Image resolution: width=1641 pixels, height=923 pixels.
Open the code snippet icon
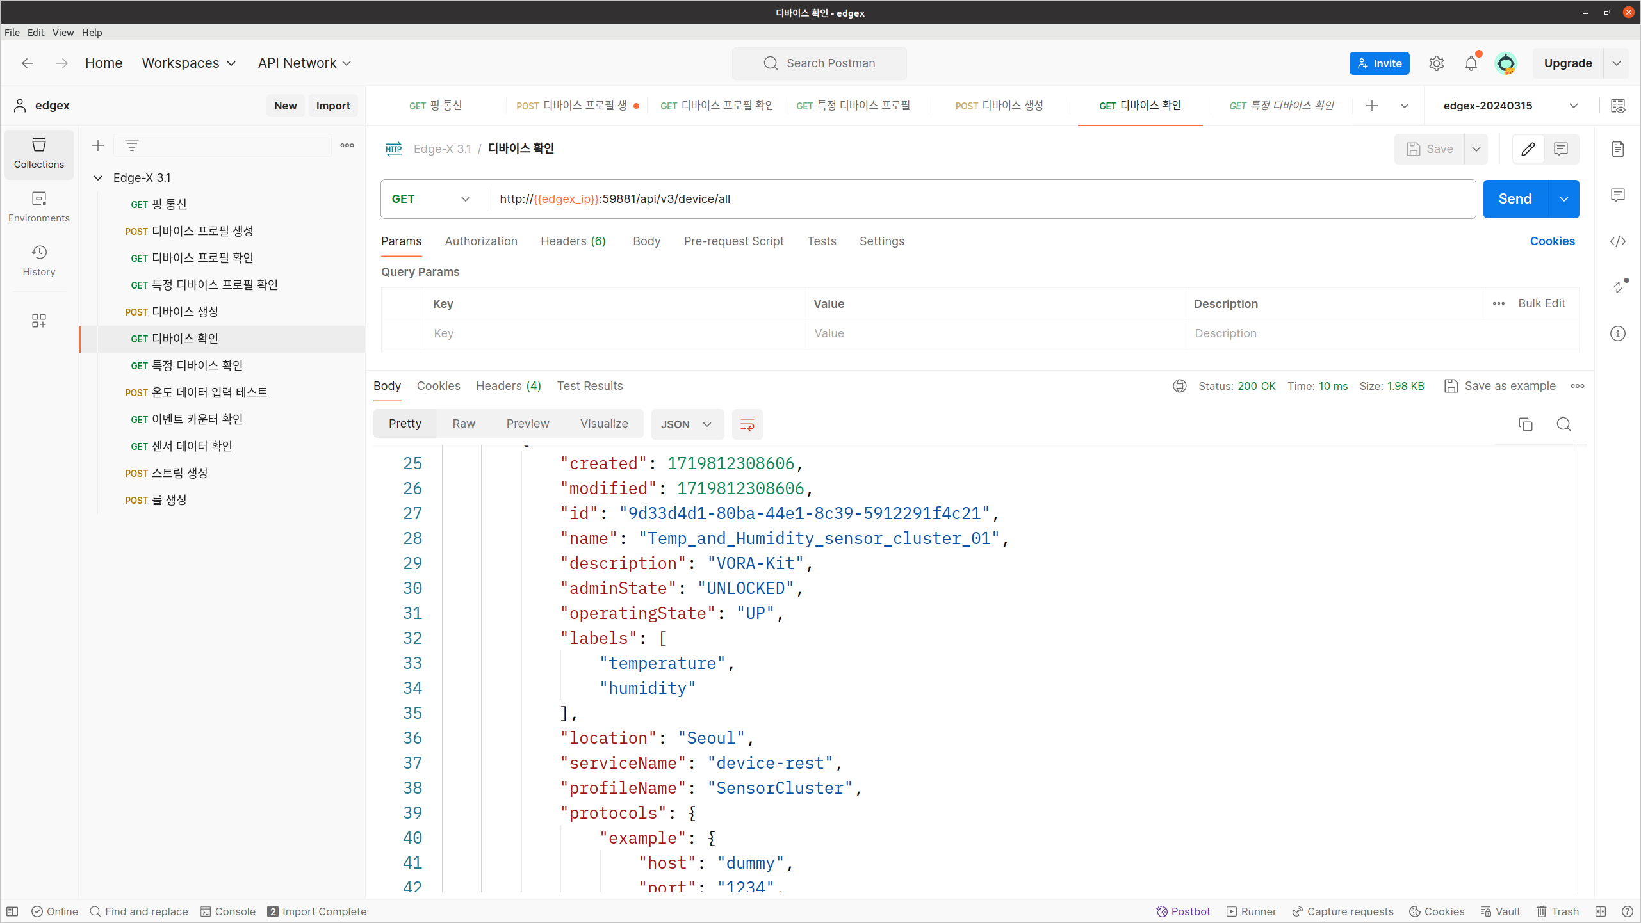click(x=1618, y=241)
